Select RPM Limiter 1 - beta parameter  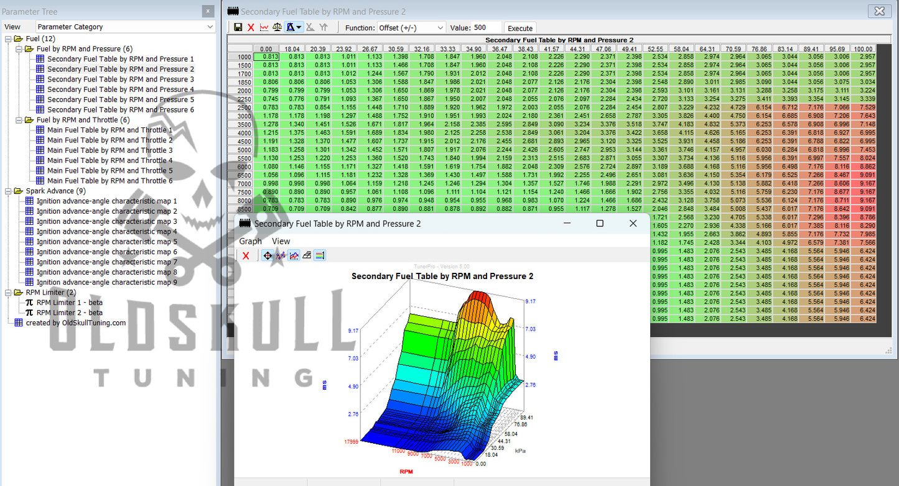pos(69,303)
